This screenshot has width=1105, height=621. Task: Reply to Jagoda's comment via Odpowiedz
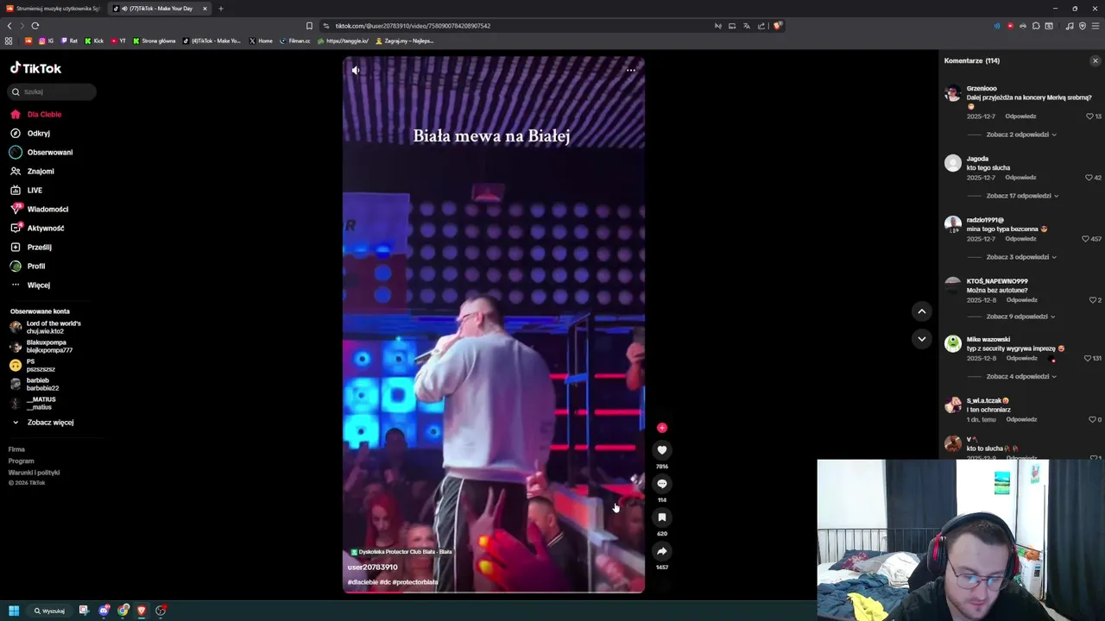point(1020,178)
